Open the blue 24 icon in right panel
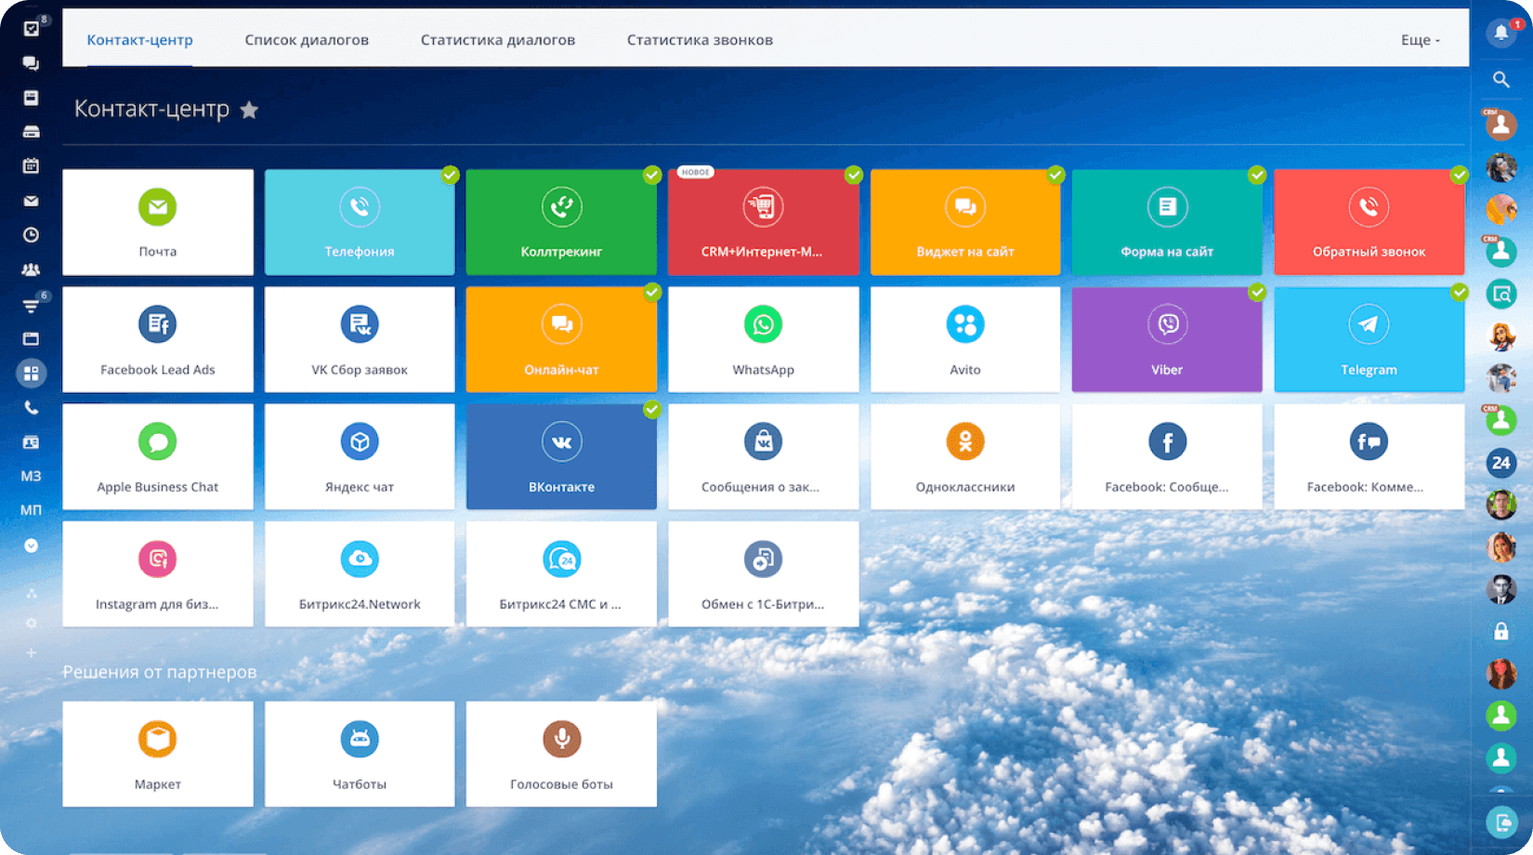 point(1500,463)
